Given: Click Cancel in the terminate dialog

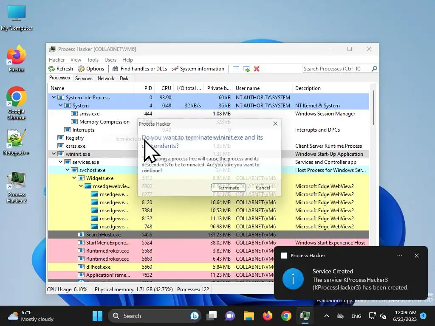Looking at the screenshot, I should (x=263, y=188).
